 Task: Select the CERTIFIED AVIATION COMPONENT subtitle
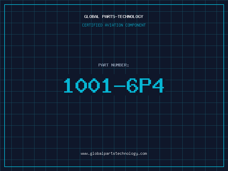tap(114, 25)
